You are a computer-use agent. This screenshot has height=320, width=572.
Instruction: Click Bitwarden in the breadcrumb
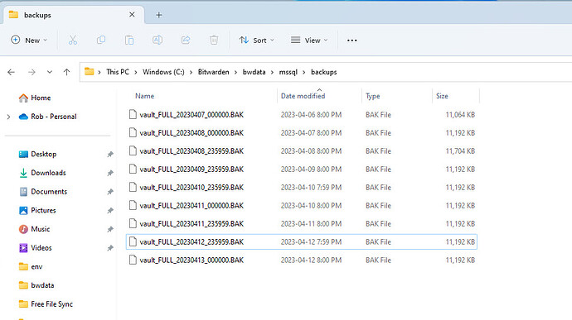(213, 72)
